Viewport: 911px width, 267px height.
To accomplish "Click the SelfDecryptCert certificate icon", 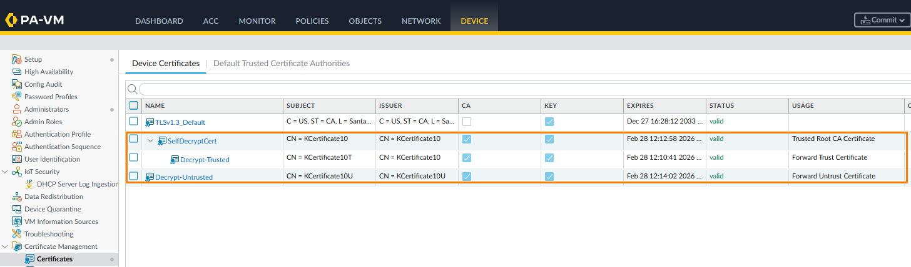I will (162, 141).
